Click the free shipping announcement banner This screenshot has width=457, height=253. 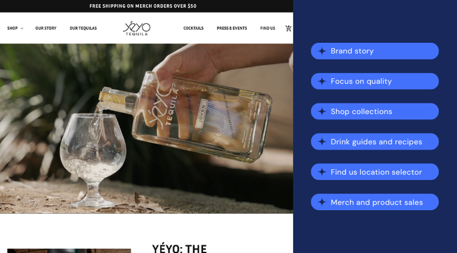click(143, 6)
